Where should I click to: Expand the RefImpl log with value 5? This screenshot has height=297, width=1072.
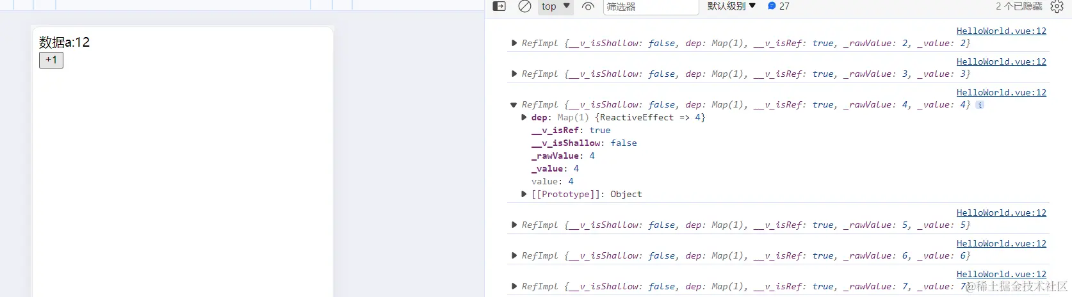click(x=514, y=225)
